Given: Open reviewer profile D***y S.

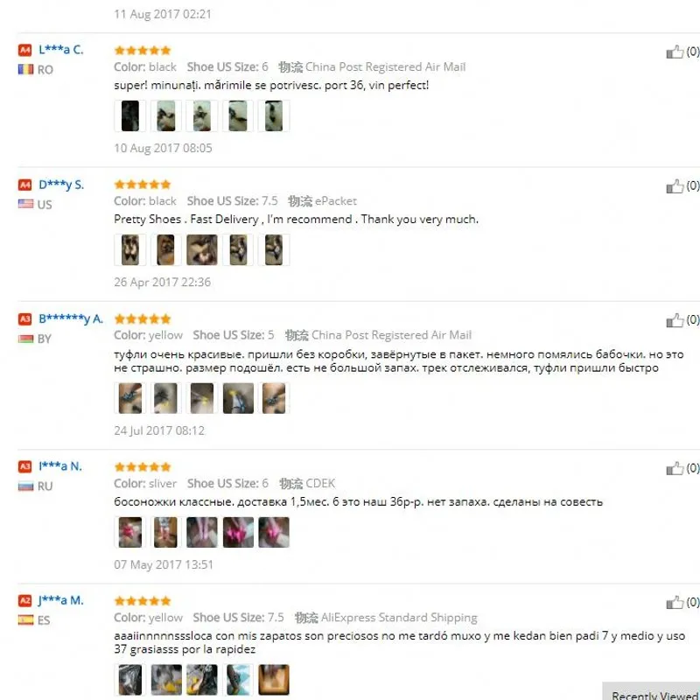Looking at the screenshot, I should 61,185.
